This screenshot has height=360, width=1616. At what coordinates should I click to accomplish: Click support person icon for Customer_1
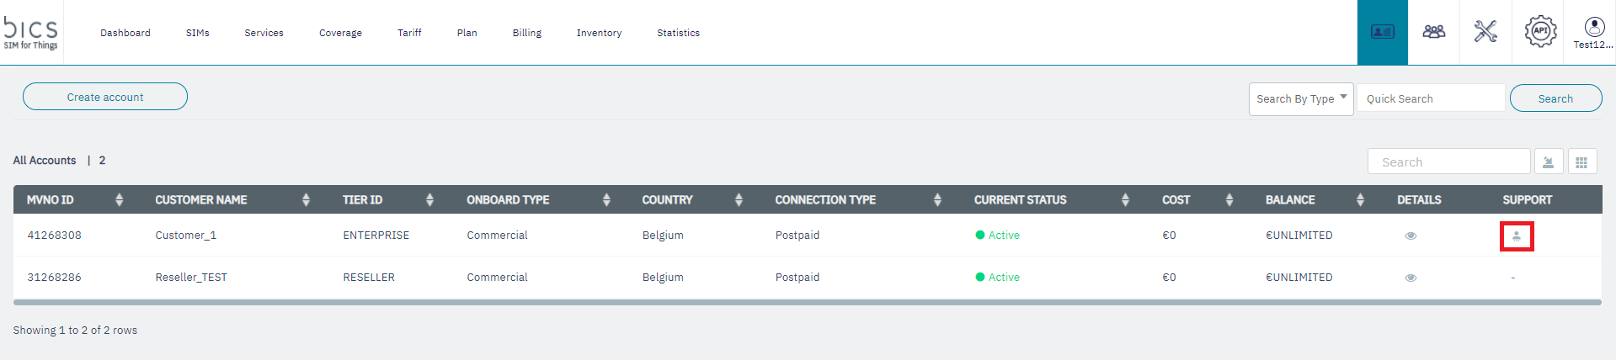coord(1517,236)
